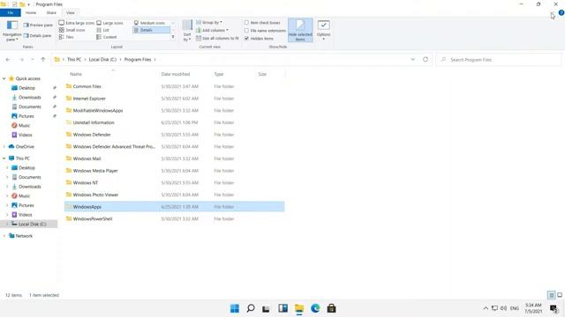Select the View ribbon tab
The image size is (565, 317).
coord(71,12)
